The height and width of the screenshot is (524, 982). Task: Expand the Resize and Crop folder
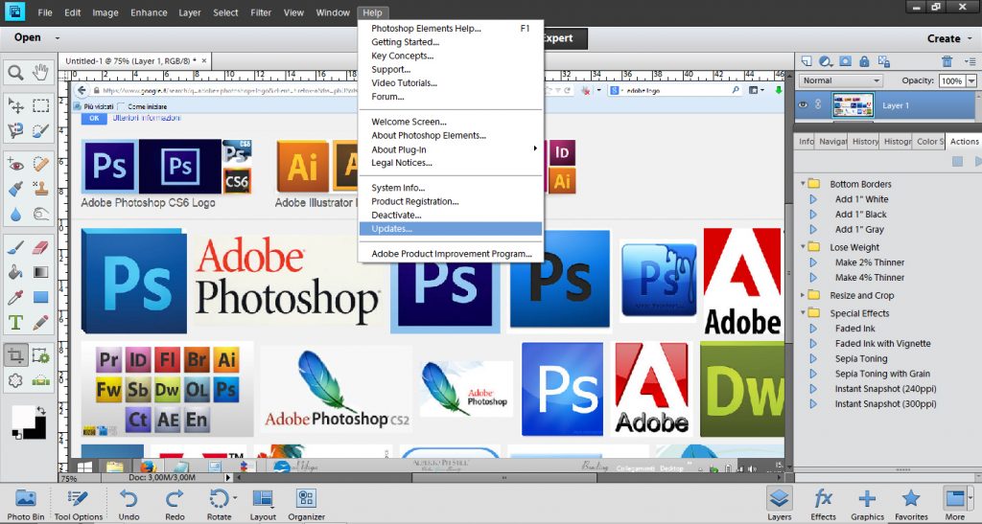tap(803, 295)
